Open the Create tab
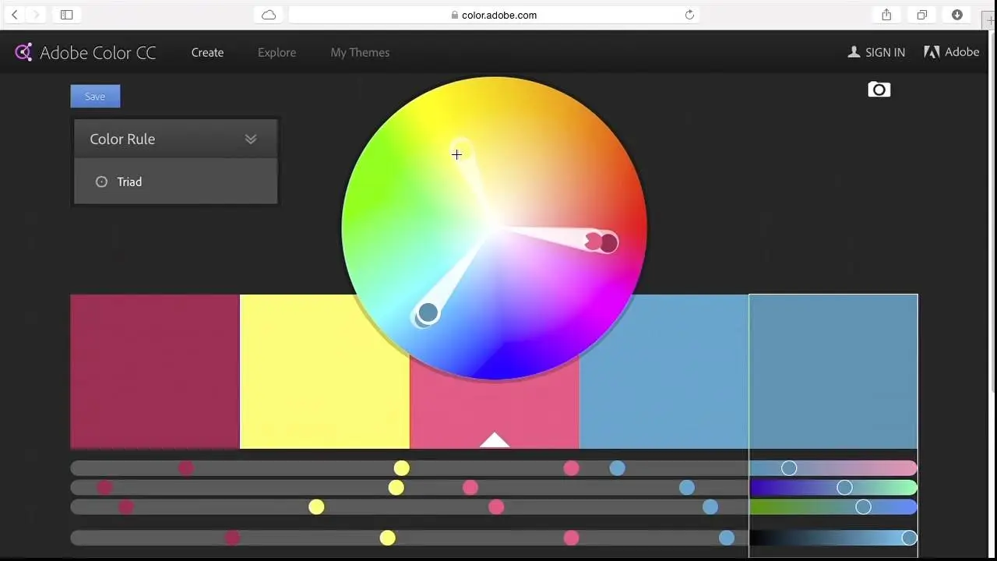Image resolution: width=997 pixels, height=561 pixels. click(x=207, y=52)
